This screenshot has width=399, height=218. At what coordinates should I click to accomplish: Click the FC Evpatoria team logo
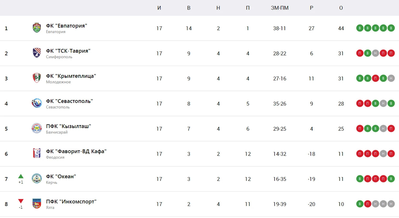pyautogui.click(x=37, y=28)
